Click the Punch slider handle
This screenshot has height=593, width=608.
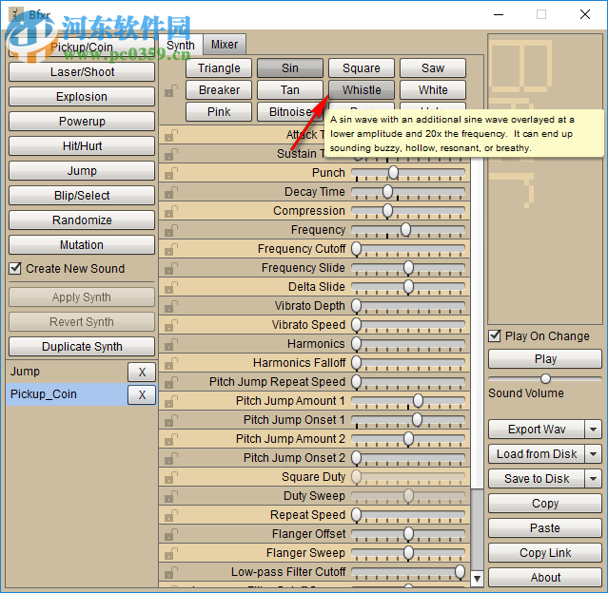[393, 173]
